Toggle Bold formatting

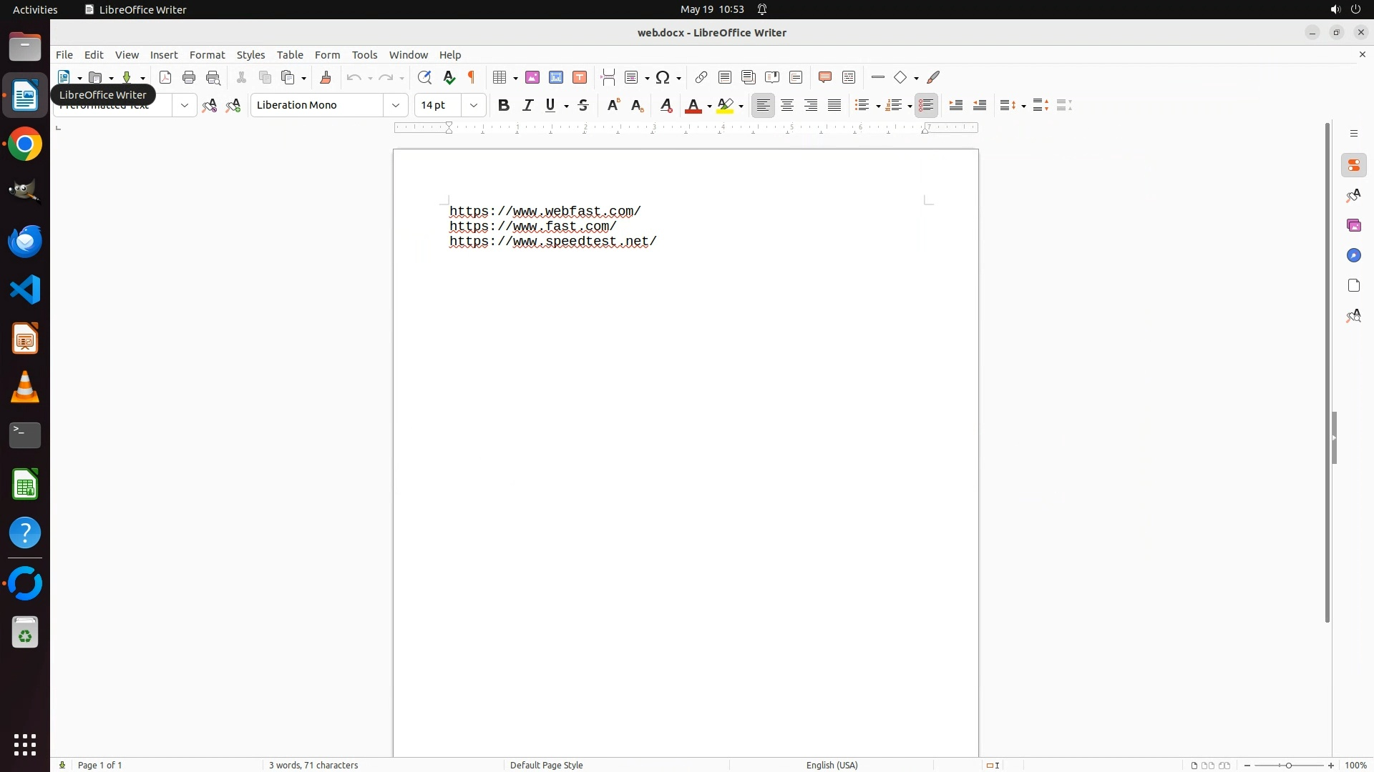(x=504, y=105)
